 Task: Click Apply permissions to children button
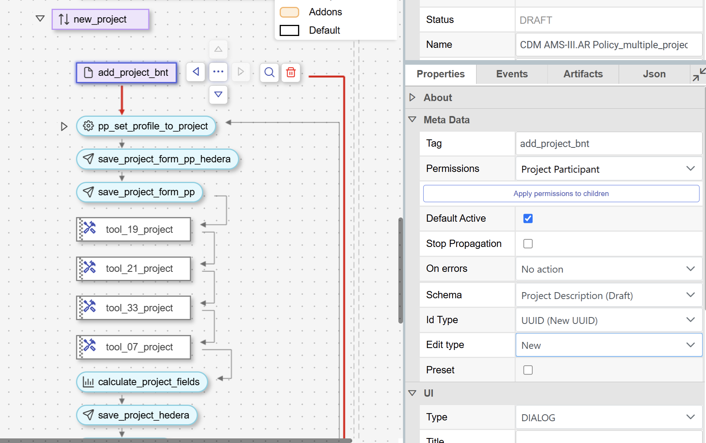point(561,194)
